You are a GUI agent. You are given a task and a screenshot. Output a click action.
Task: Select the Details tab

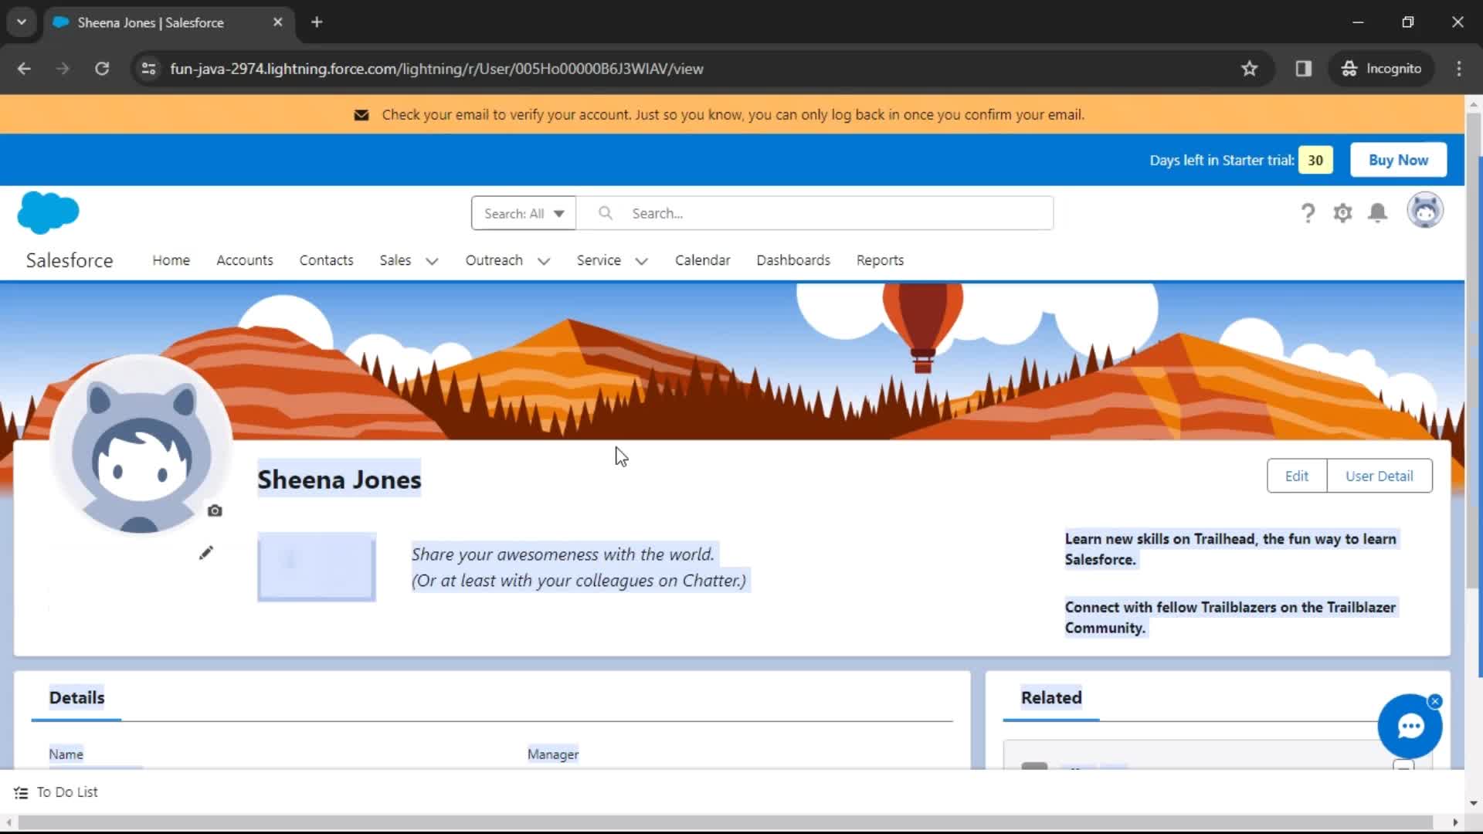(x=76, y=698)
